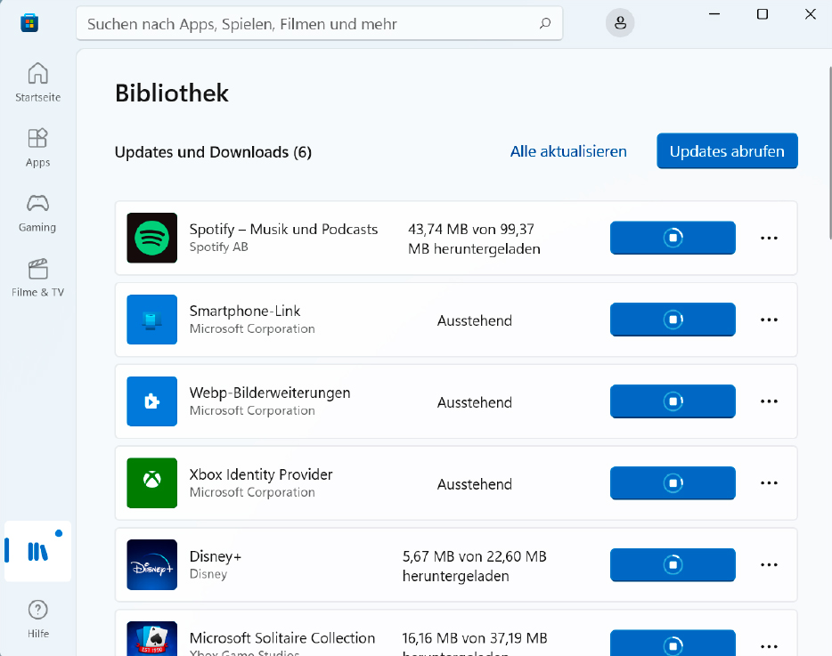The height and width of the screenshot is (656, 832).
Task: Click the Spotify app icon
Action: 151,238
